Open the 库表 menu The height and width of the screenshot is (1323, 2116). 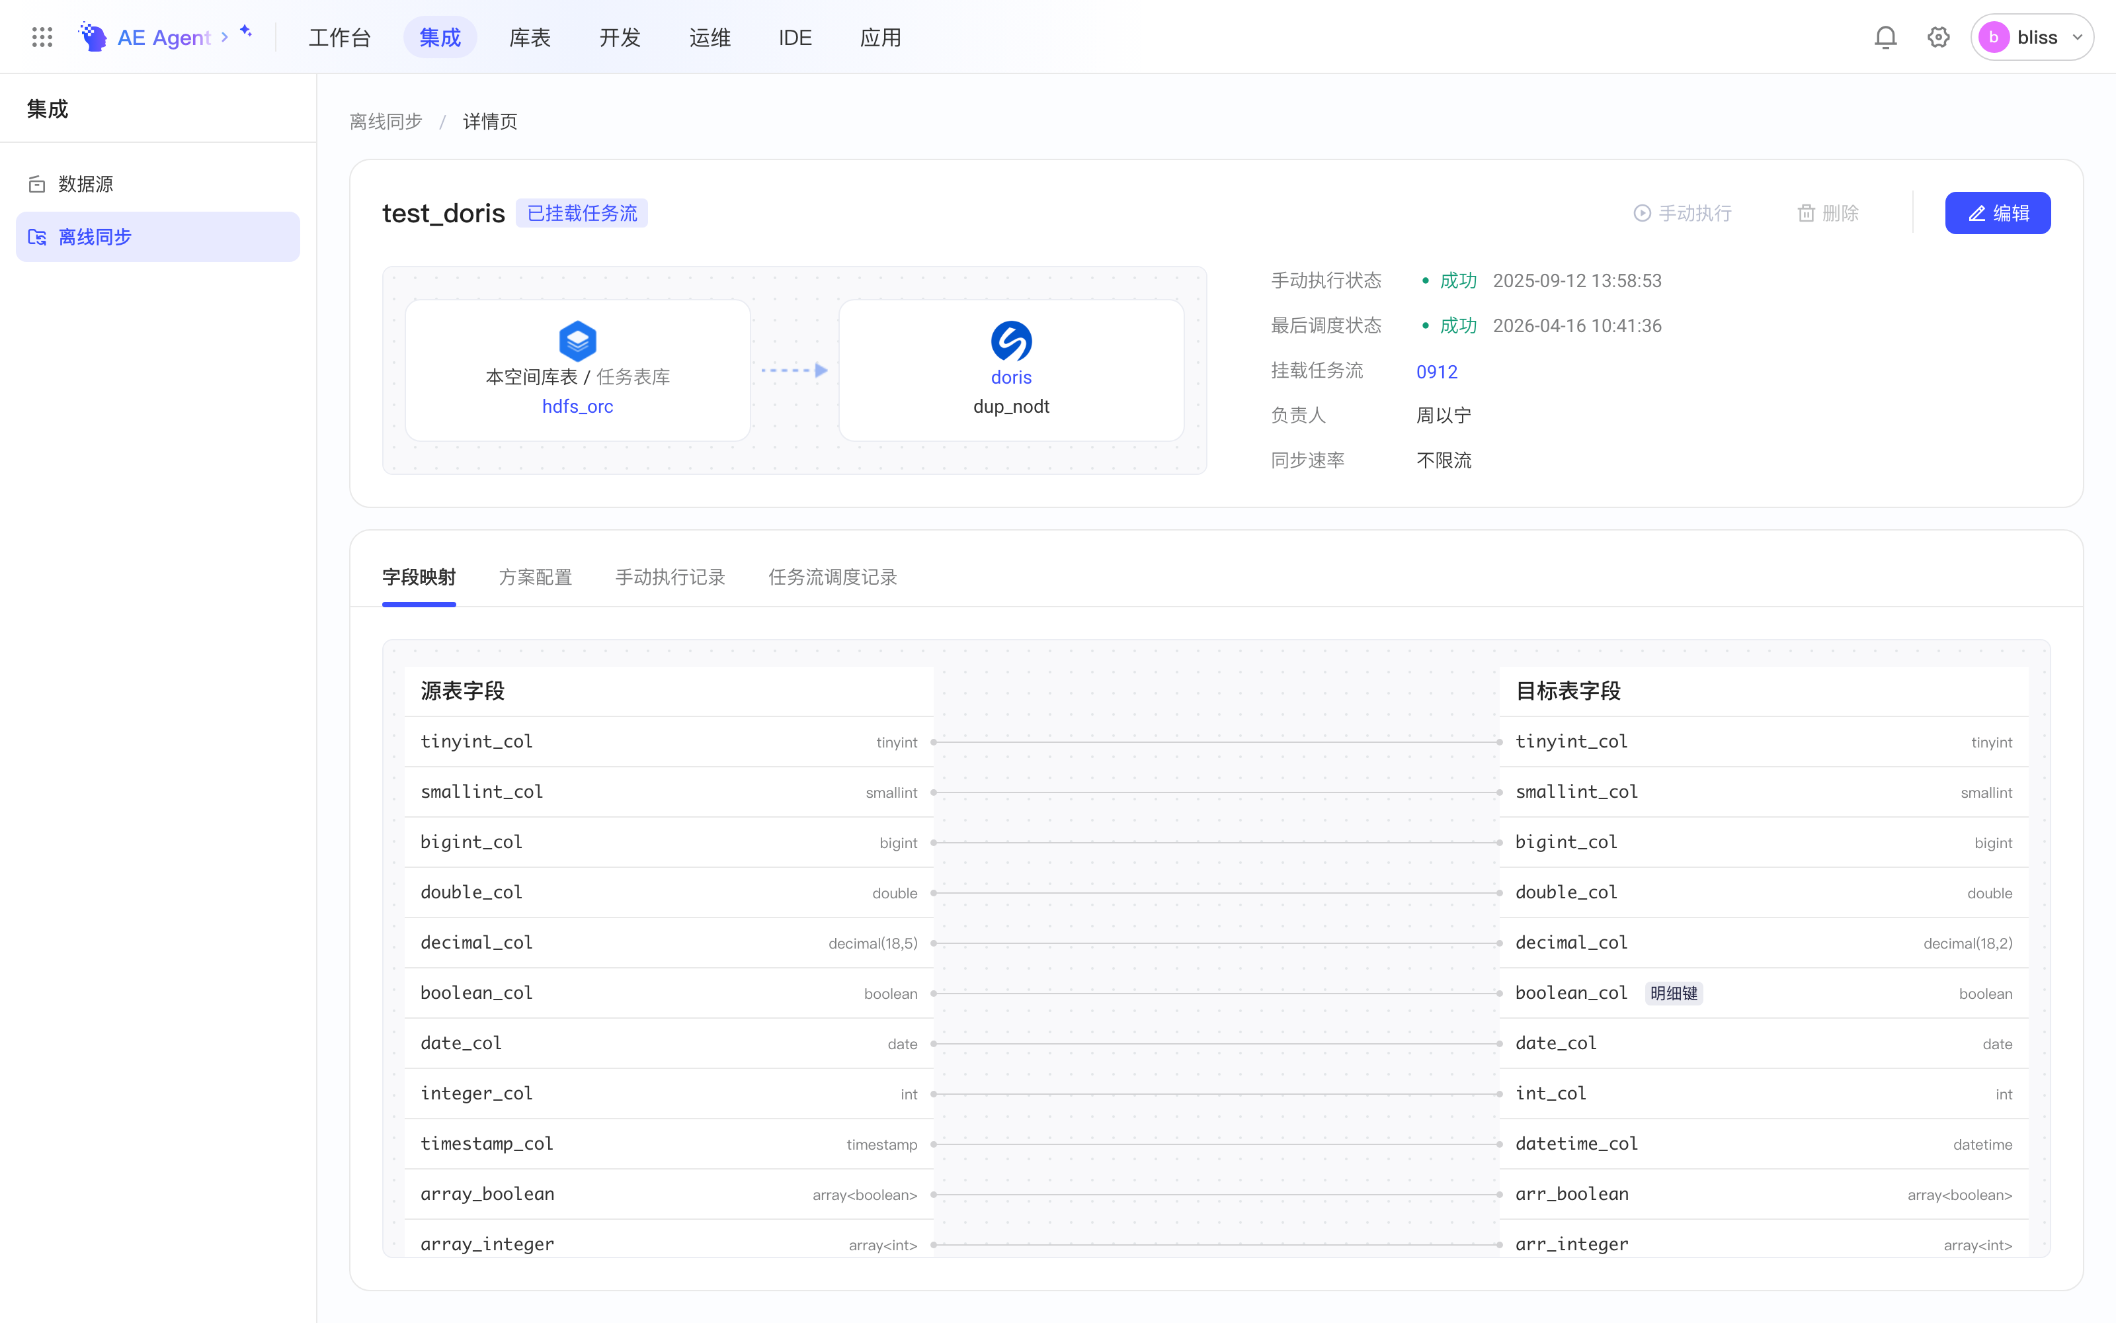pos(530,38)
